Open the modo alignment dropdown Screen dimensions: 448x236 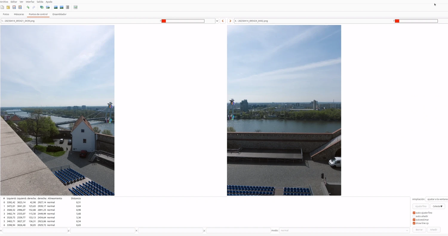click(344, 230)
